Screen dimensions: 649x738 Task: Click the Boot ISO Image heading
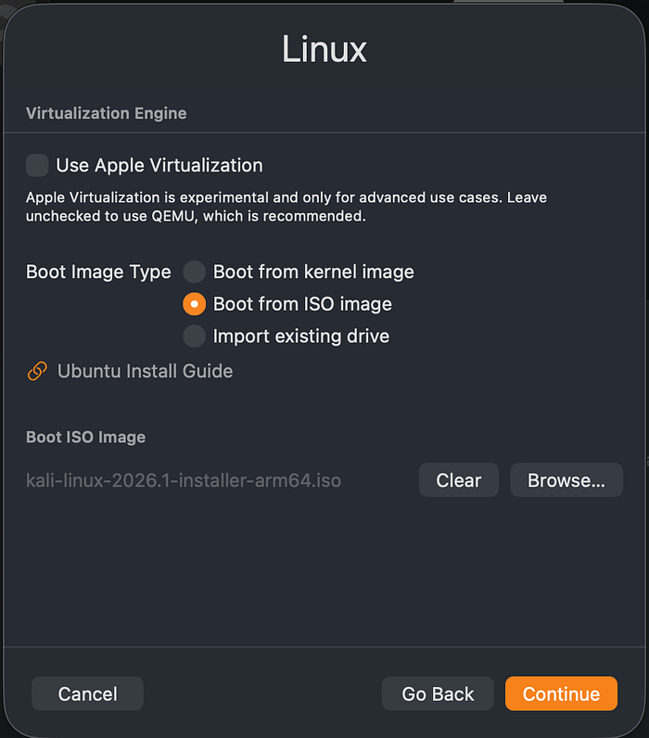tap(85, 438)
